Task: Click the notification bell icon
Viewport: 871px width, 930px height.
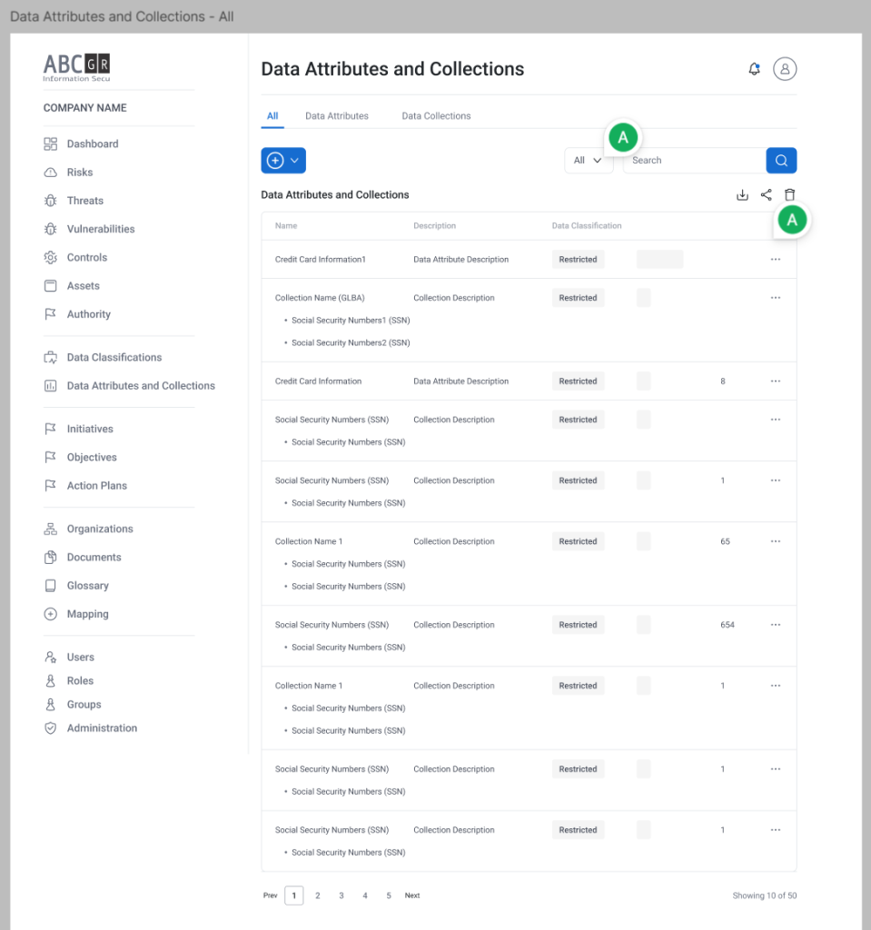Action: pyautogui.click(x=754, y=69)
